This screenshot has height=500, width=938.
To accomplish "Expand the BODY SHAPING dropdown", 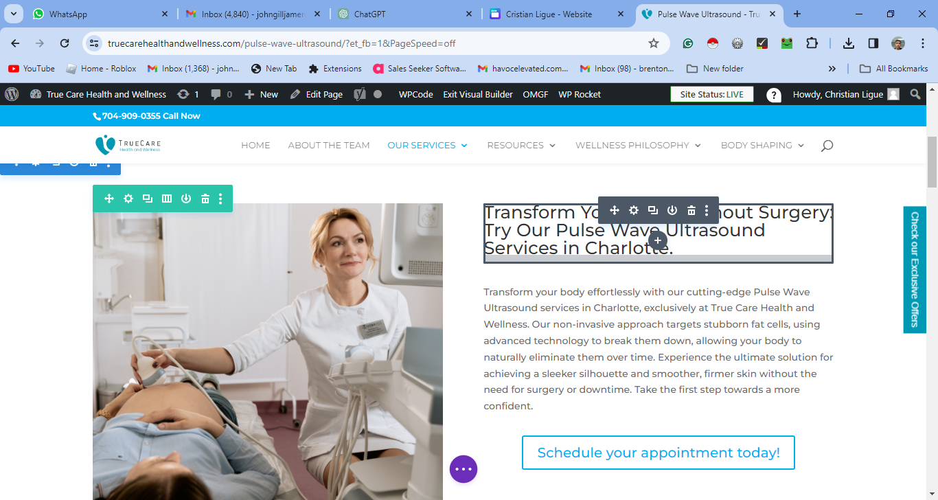I will [762, 146].
